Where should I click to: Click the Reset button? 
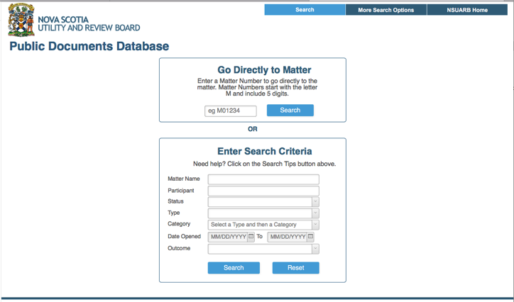tap(295, 268)
